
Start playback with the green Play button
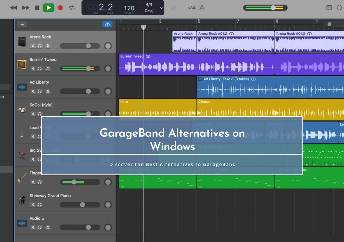pyautogui.click(x=49, y=8)
